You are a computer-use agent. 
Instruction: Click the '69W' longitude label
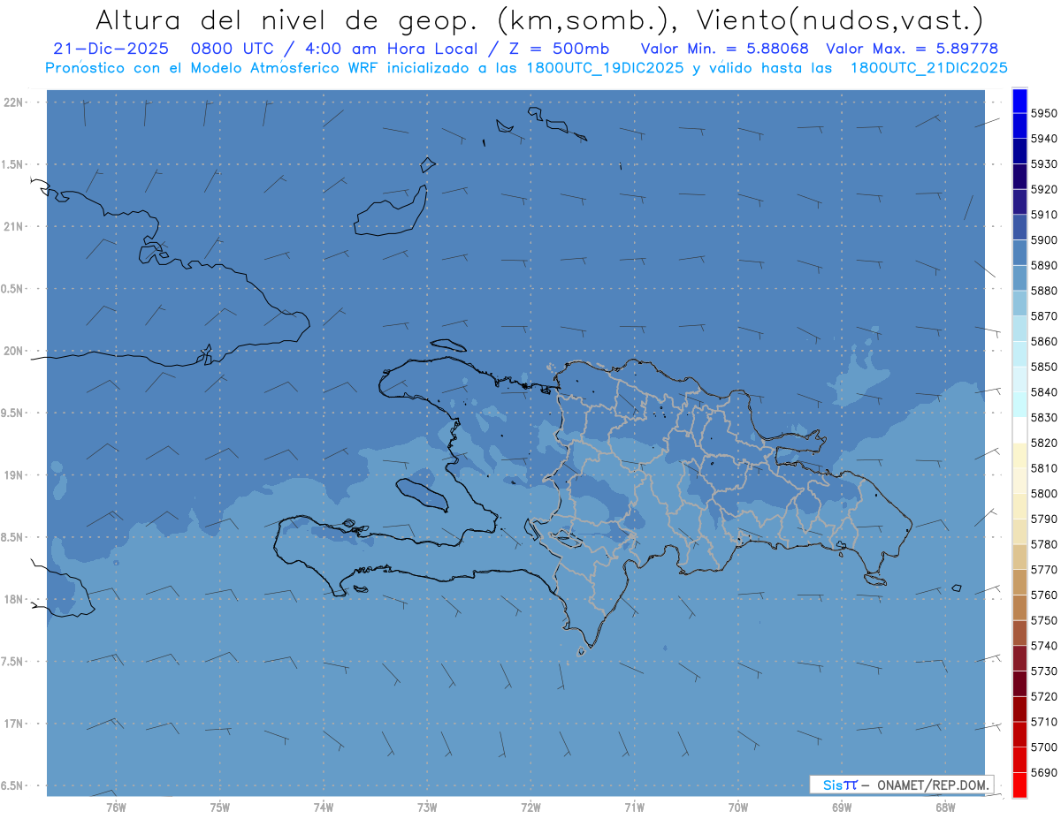(x=842, y=808)
